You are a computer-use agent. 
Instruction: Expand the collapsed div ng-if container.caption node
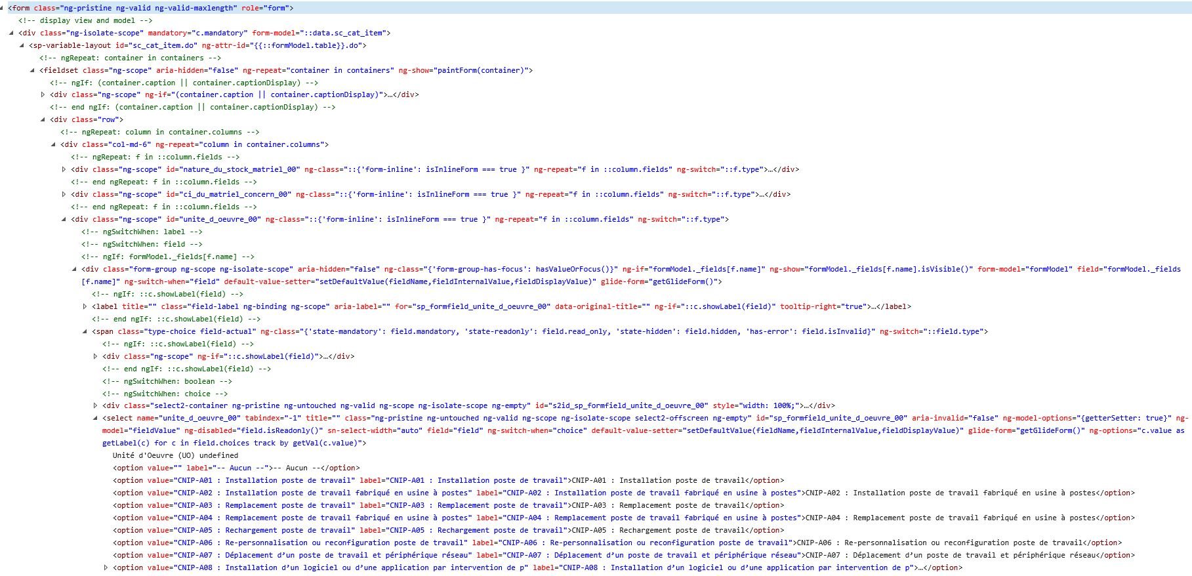tap(43, 94)
